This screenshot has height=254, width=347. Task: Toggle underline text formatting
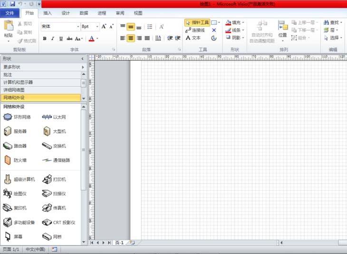point(61,39)
